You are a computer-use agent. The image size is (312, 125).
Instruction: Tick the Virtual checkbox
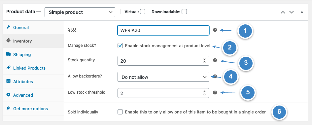[143, 12]
